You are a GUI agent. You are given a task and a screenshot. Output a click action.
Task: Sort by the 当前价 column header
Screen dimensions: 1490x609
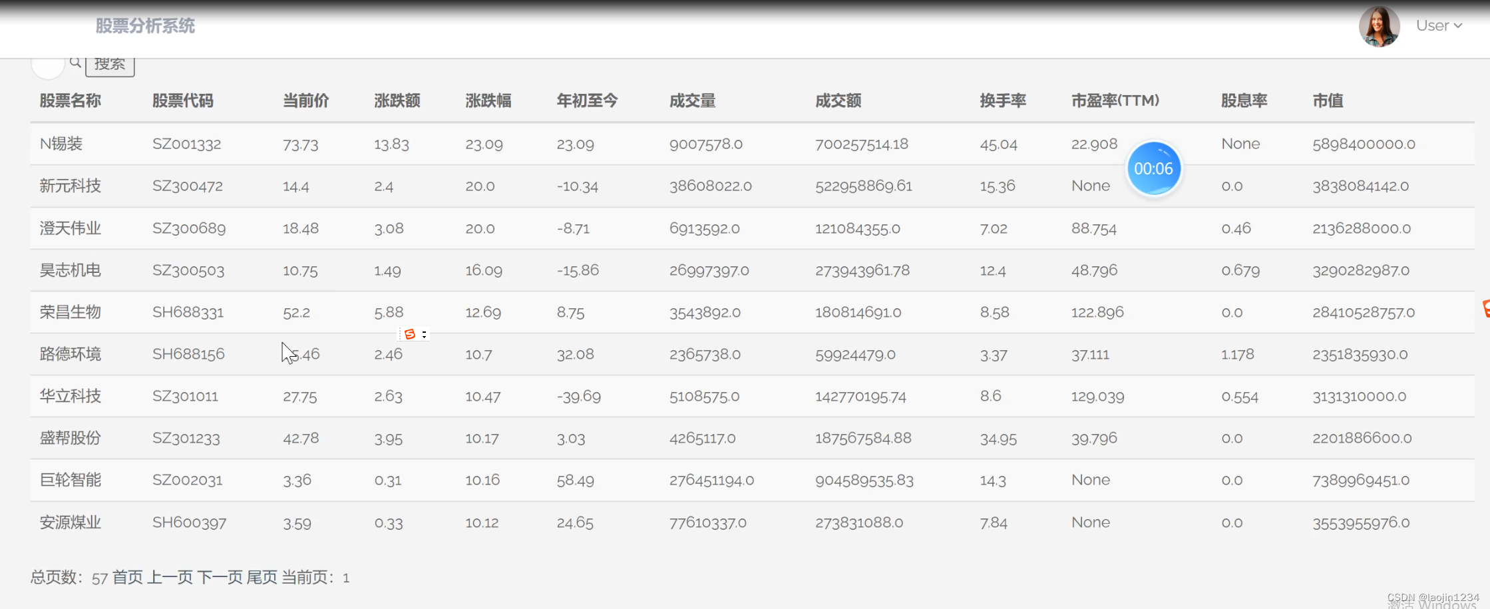[306, 101]
